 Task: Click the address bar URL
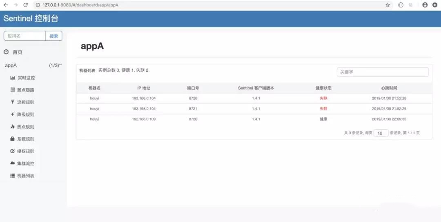(x=80, y=5)
